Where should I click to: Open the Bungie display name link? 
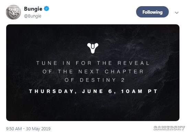coord(33,9)
